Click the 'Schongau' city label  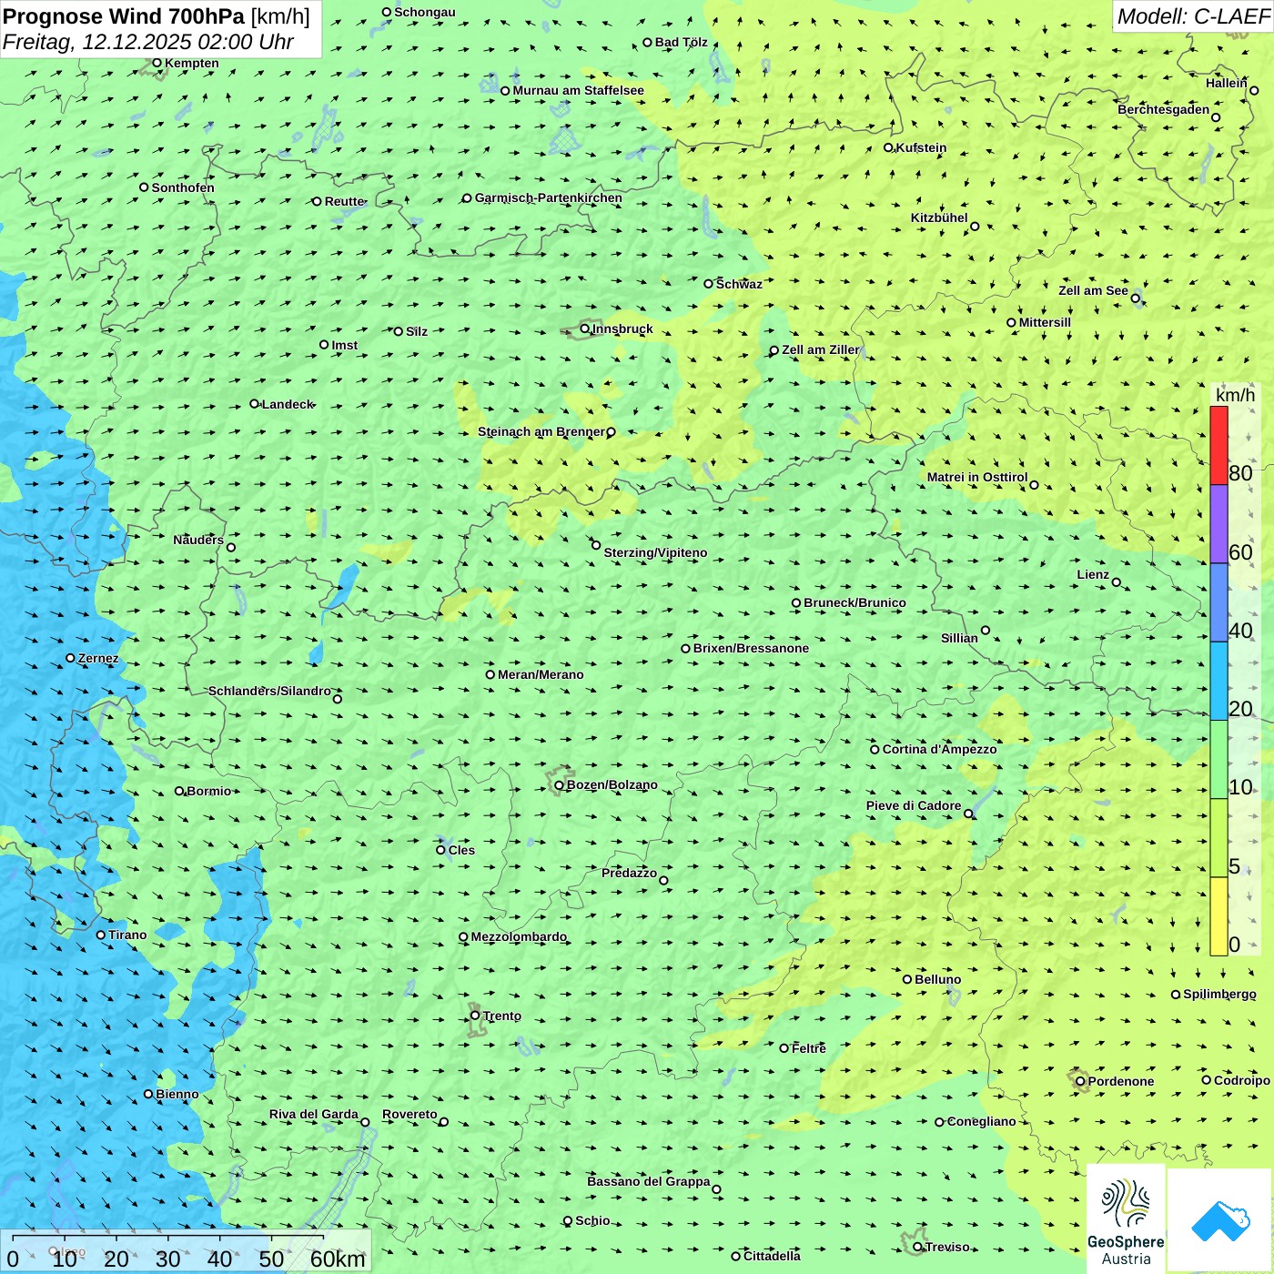[424, 12]
